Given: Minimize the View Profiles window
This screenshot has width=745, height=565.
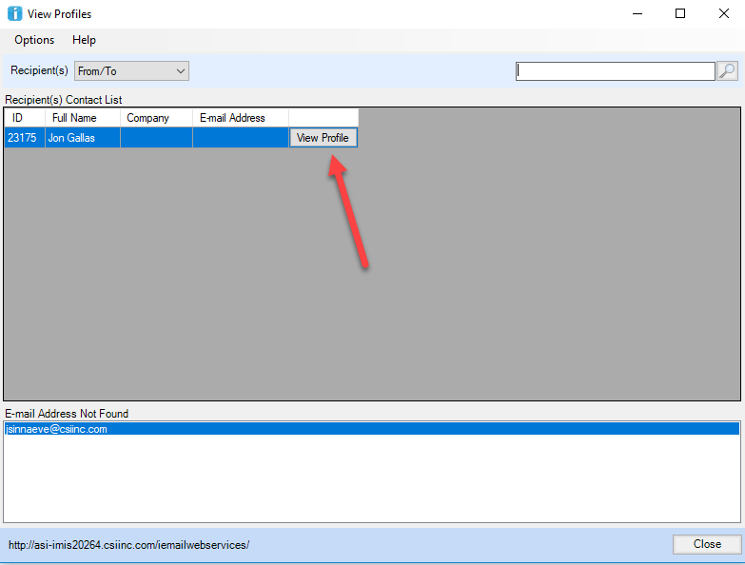Looking at the screenshot, I should (635, 14).
